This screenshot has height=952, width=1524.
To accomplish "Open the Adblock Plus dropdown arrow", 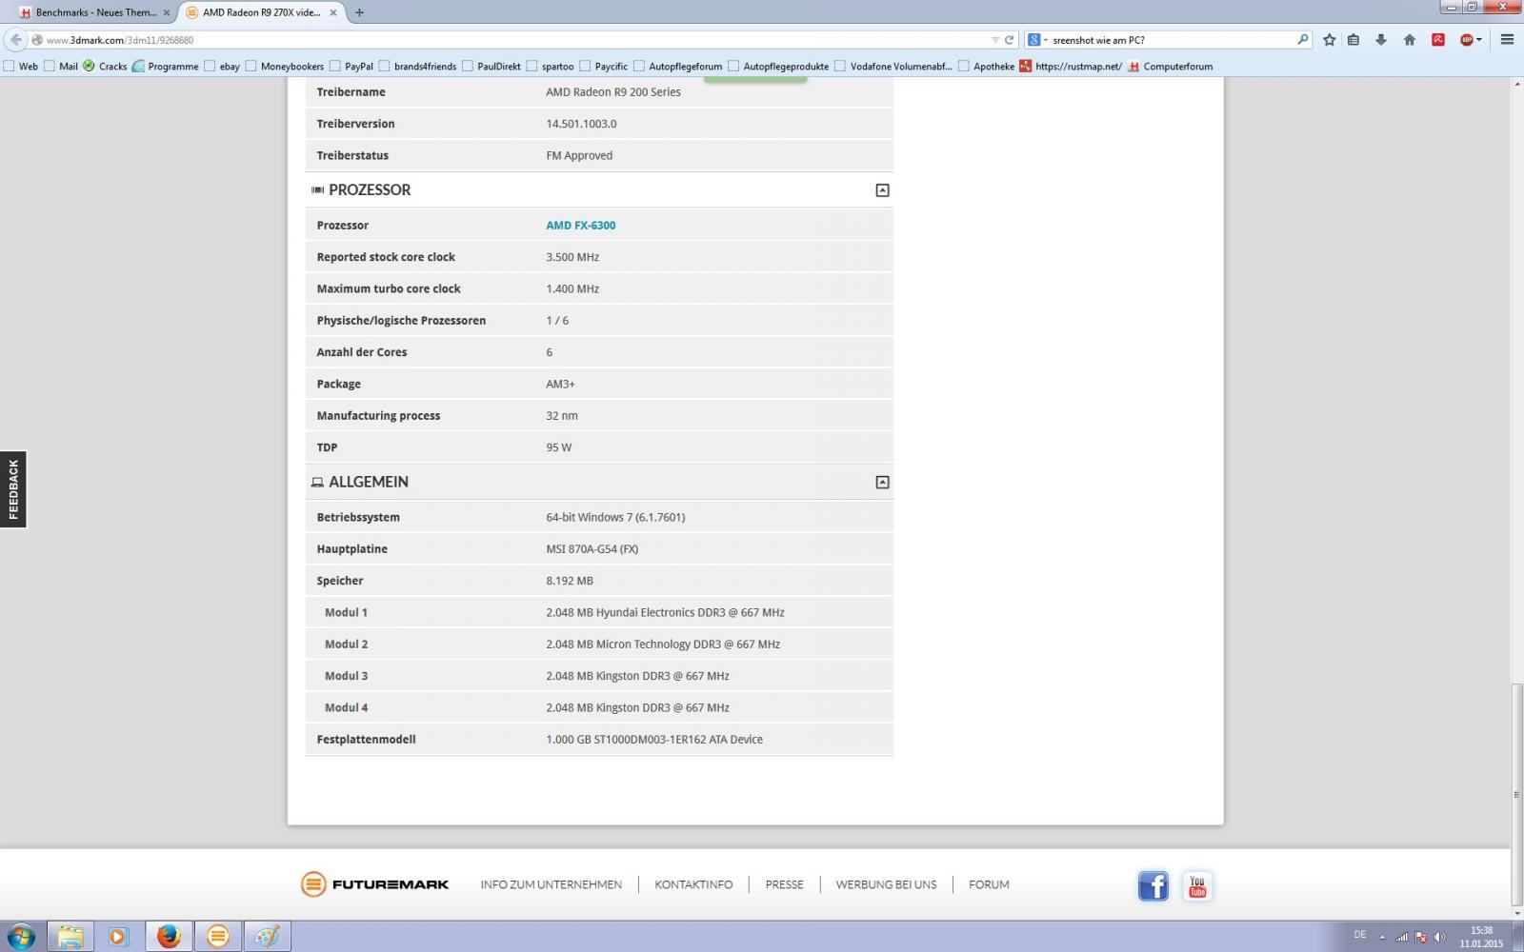I will (x=1479, y=40).
